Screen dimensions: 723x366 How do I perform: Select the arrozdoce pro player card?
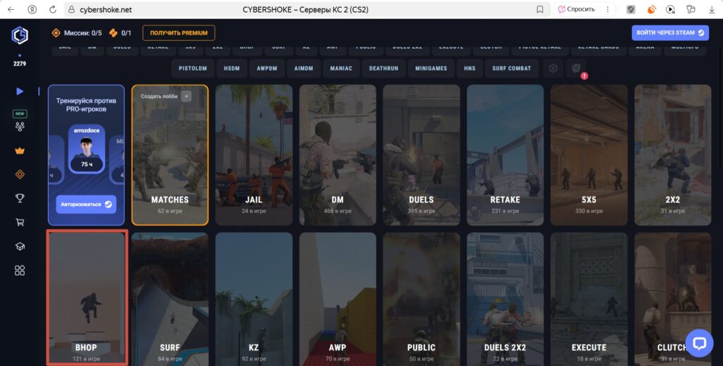pos(87,149)
